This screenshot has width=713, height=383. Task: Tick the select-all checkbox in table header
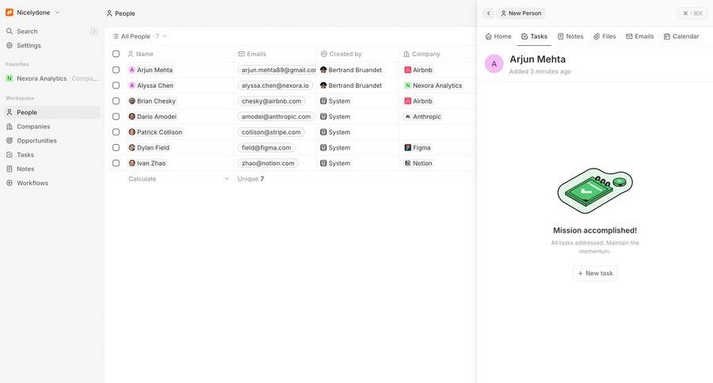click(x=116, y=54)
